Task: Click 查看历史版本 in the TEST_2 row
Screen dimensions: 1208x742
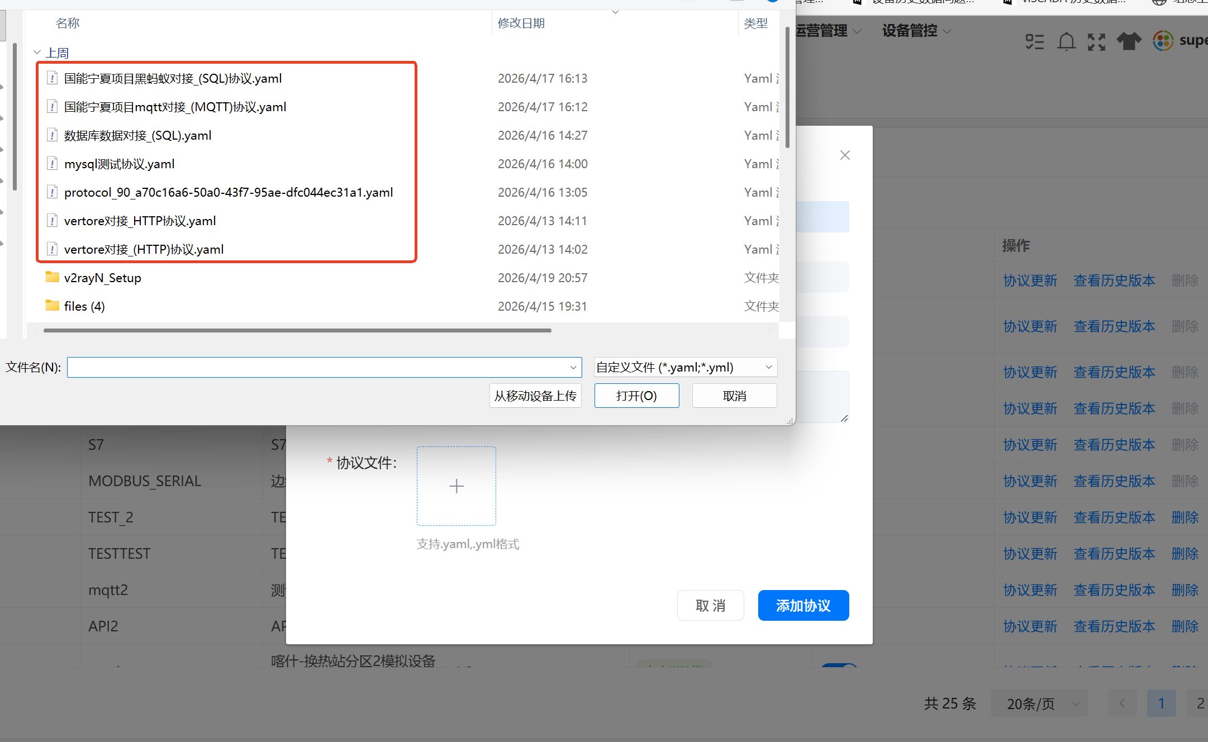Action: pyautogui.click(x=1114, y=517)
